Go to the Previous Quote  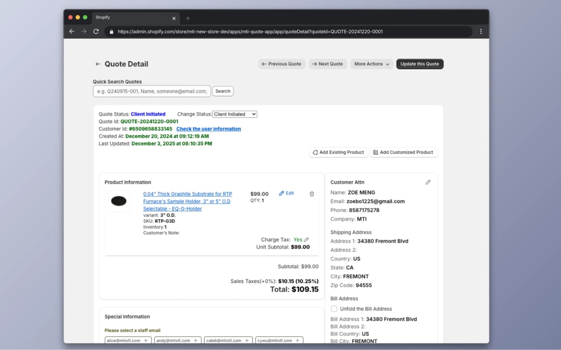(281, 64)
